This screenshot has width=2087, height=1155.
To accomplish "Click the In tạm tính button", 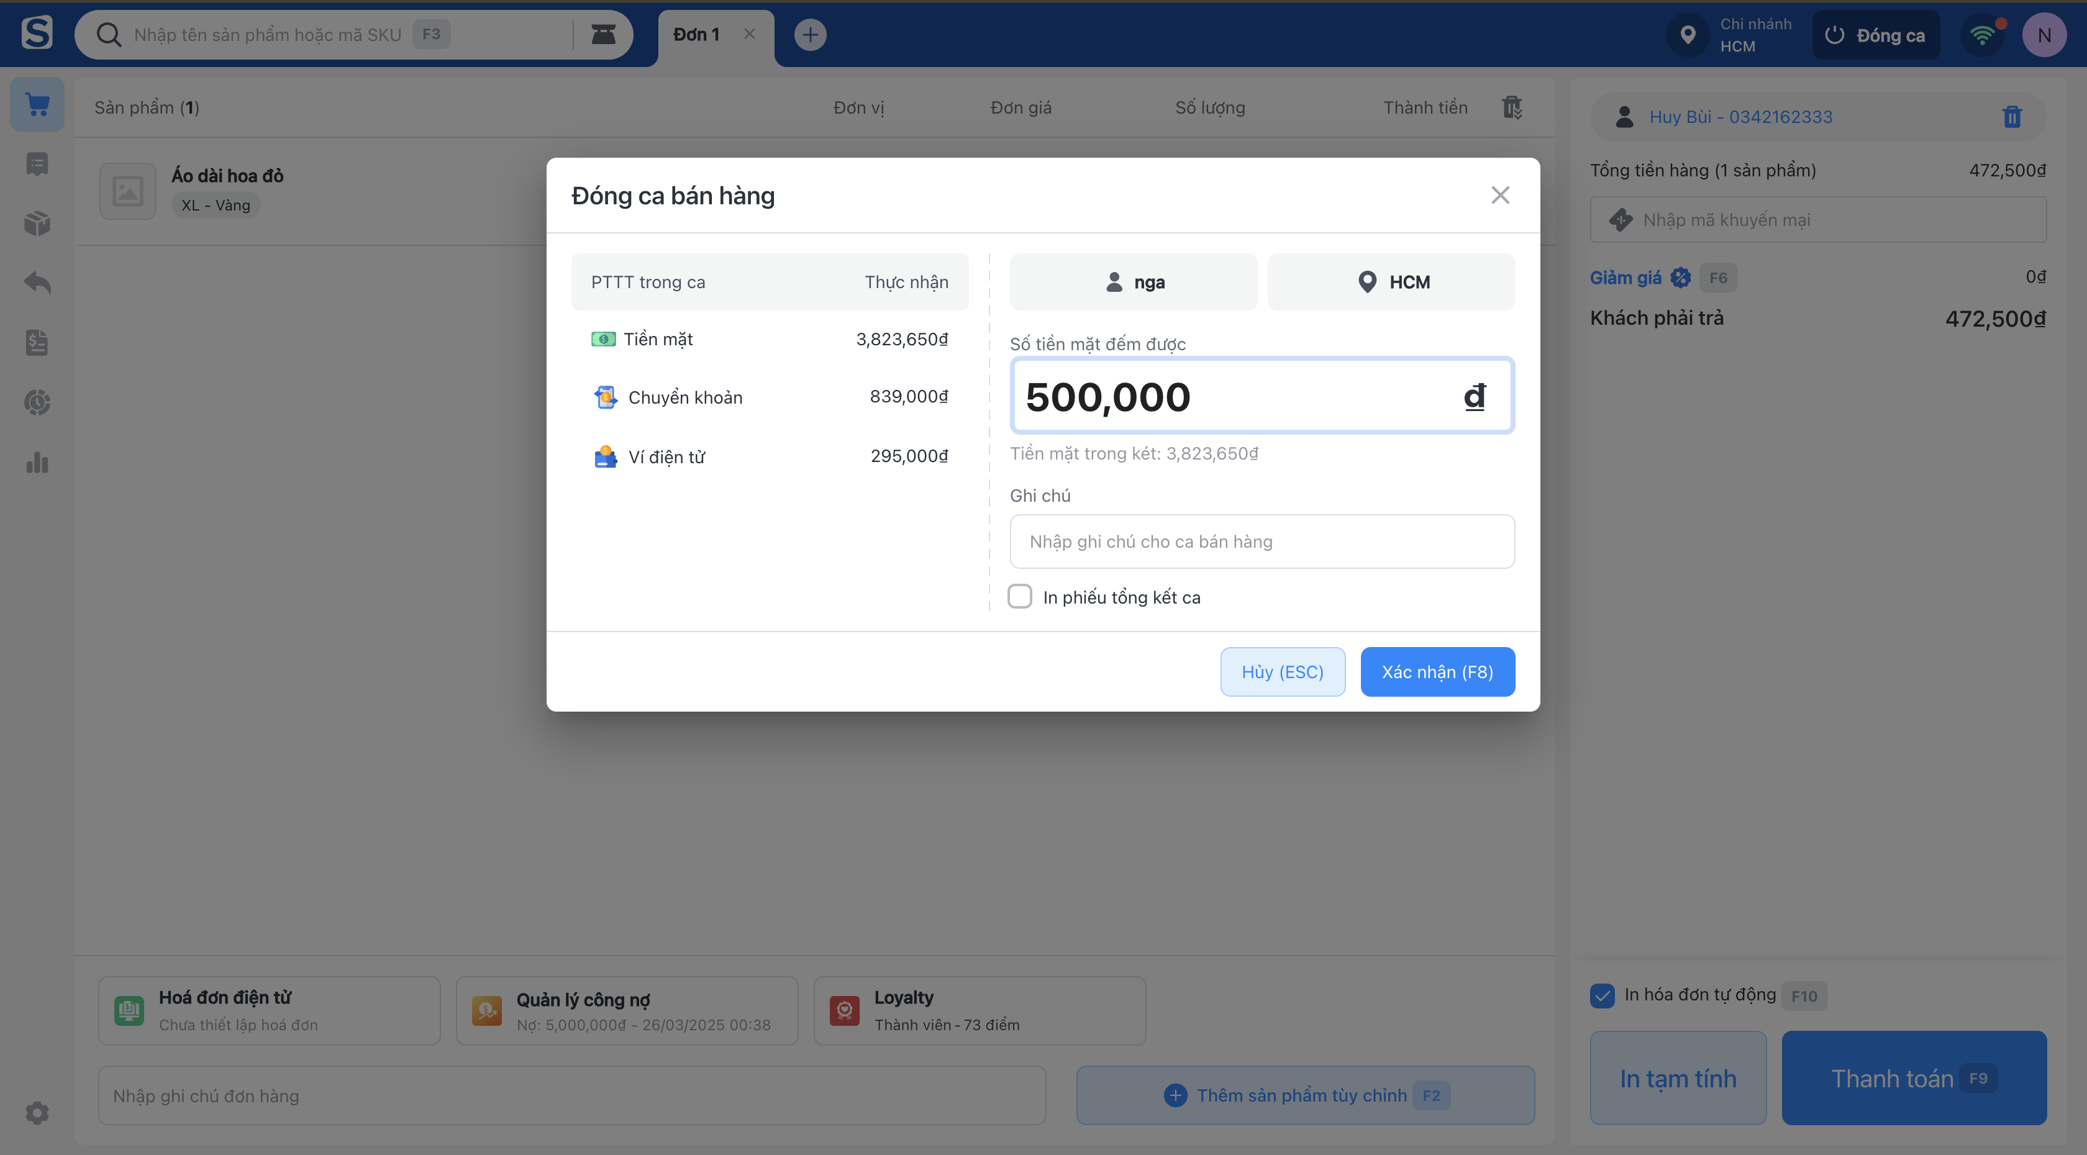I will [x=1678, y=1078].
